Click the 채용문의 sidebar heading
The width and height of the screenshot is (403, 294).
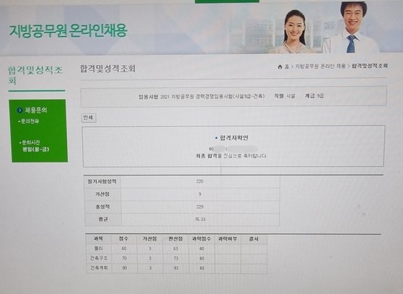[x=36, y=111]
